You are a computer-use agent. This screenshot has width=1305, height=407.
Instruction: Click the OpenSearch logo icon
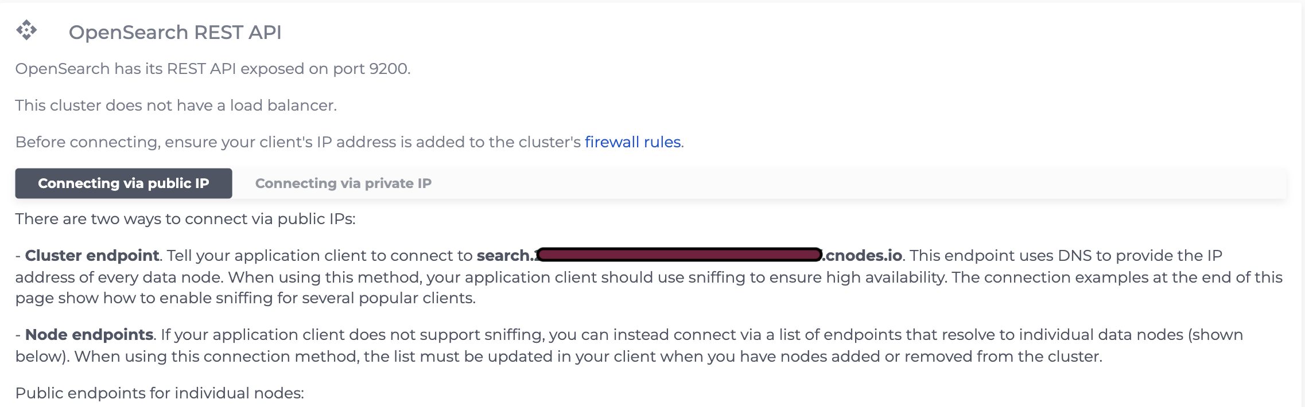coord(26,30)
